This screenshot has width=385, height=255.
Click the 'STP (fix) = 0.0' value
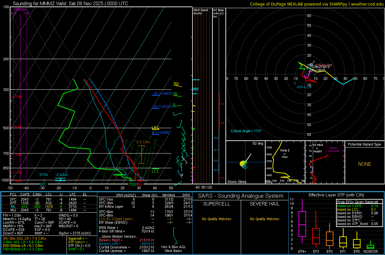click(79, 246)
